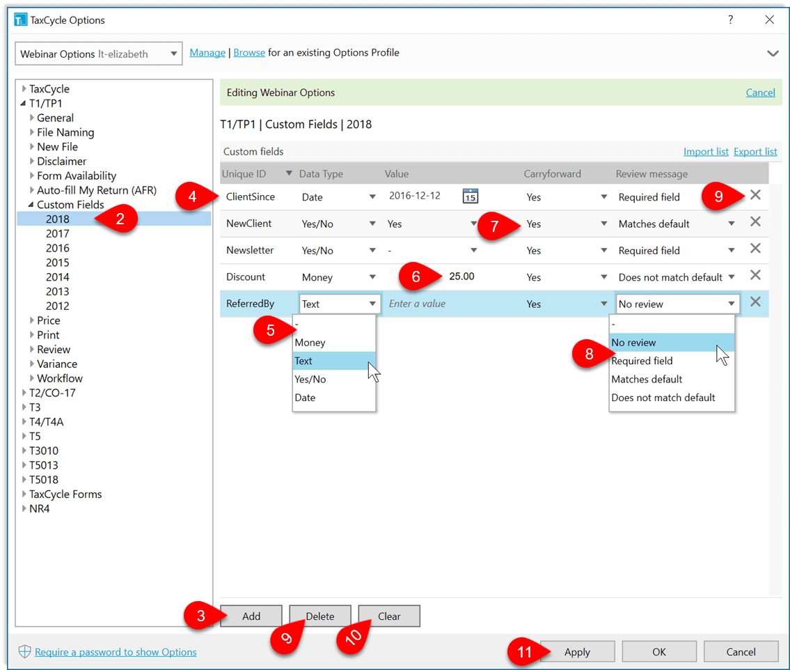Screen dimensions: 790x670
Task: Select the NR4 tree item
Action: (x=39, y=508)
